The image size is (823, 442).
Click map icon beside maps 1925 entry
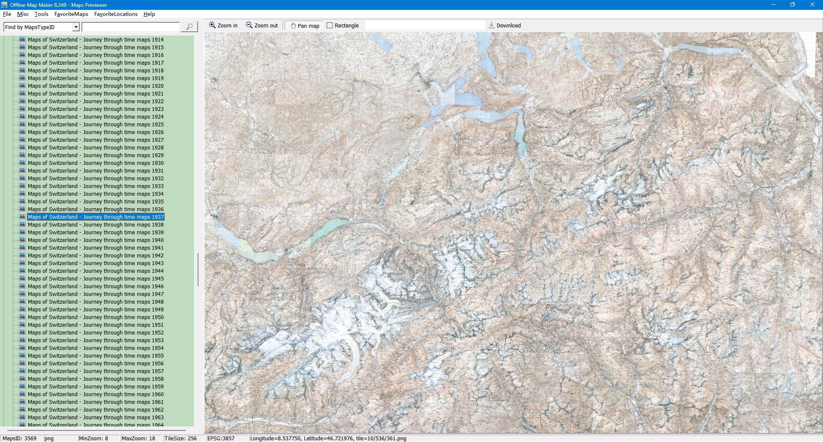(22, 124)
